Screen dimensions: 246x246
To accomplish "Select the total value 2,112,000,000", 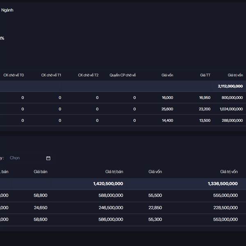I will (x=230, y=86).
